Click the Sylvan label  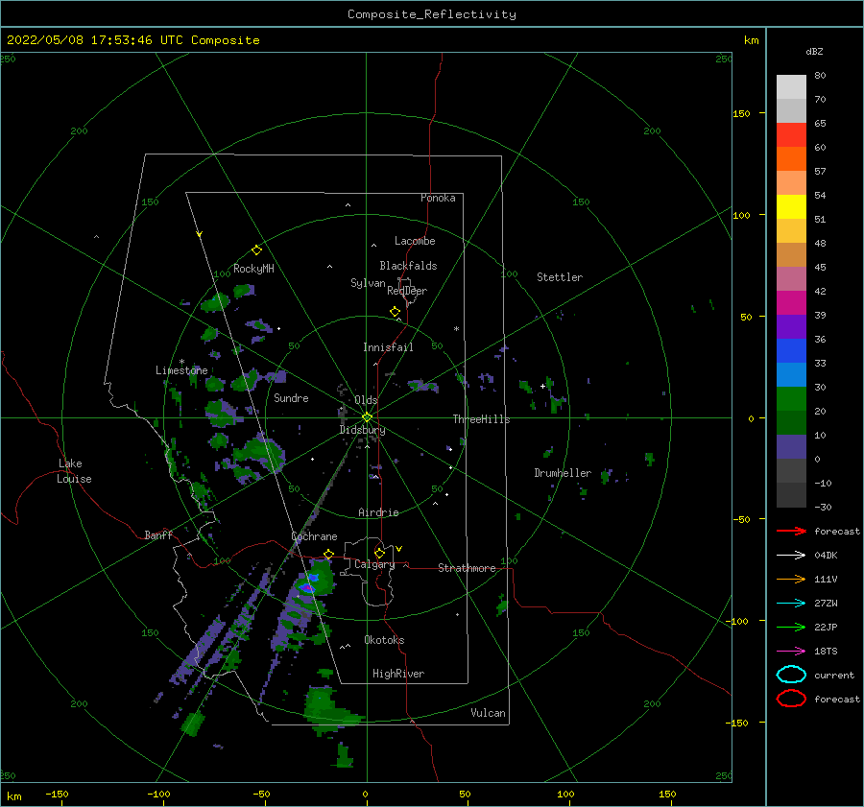click(x=368, y=283)
